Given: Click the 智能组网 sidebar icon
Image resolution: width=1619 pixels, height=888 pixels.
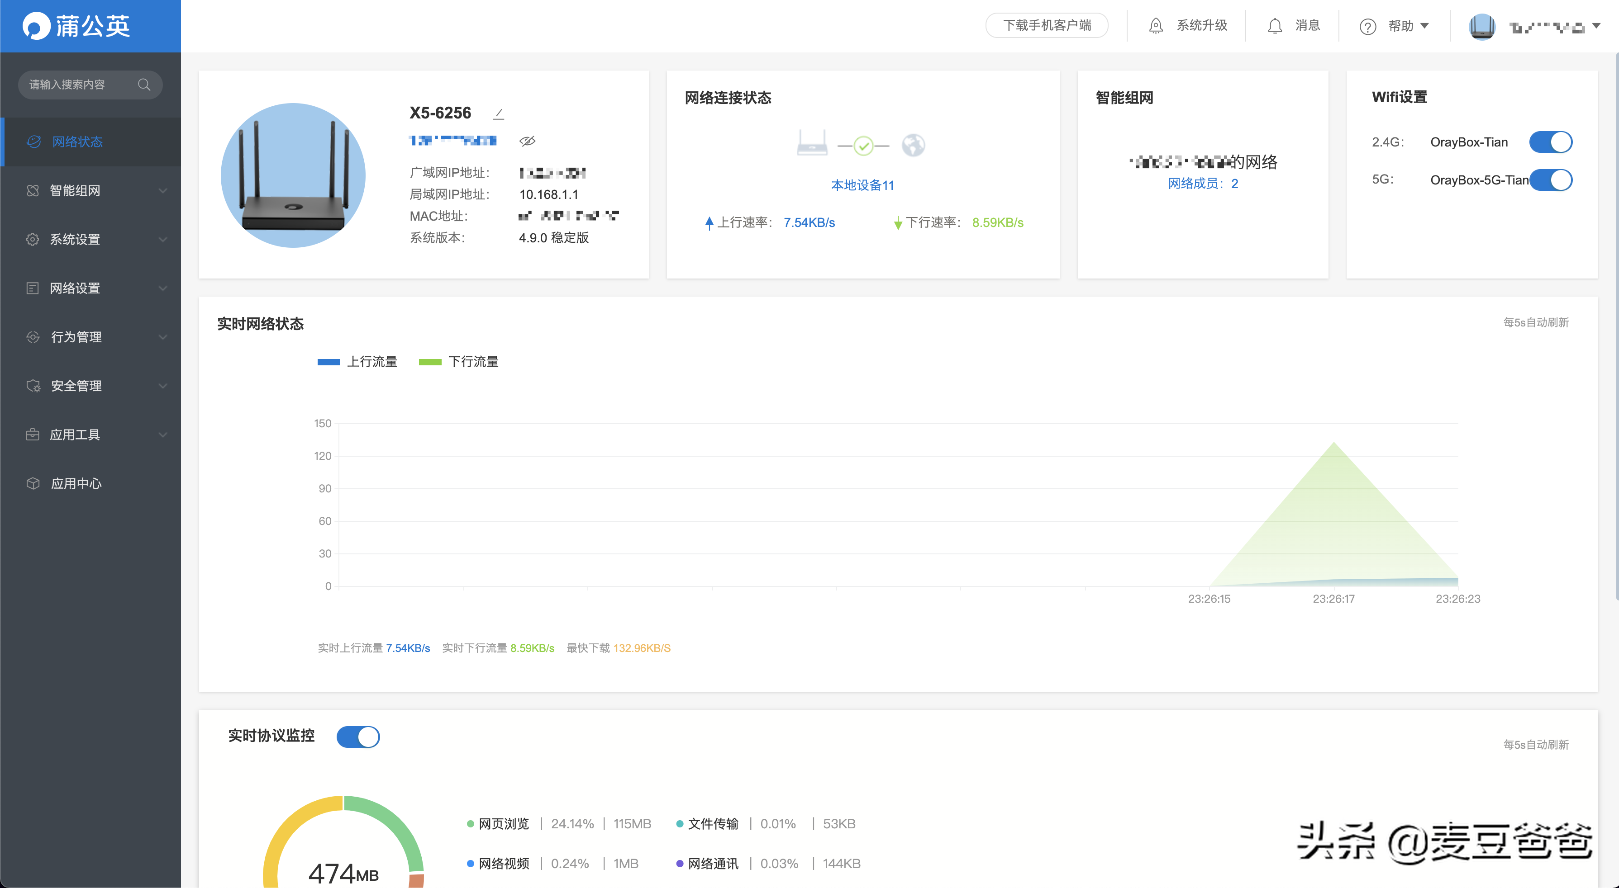Looking at the screenshot, I should pyautogui.click(x=33, y=190).
